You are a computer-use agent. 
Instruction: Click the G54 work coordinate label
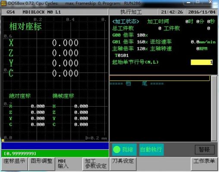tap(11, 12)
